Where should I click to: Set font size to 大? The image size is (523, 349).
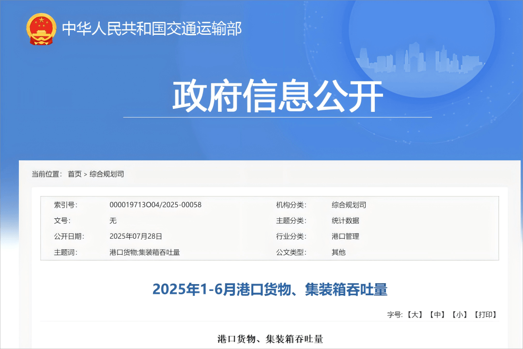click(415, 315)
